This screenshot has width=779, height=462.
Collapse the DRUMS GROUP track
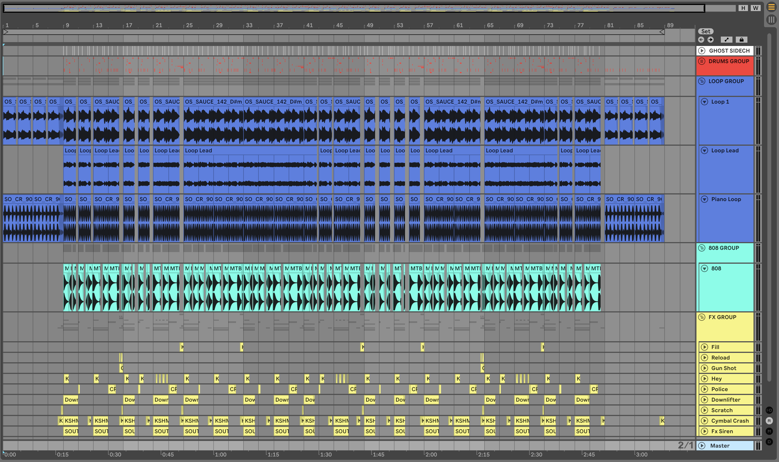tap(702, 61)
